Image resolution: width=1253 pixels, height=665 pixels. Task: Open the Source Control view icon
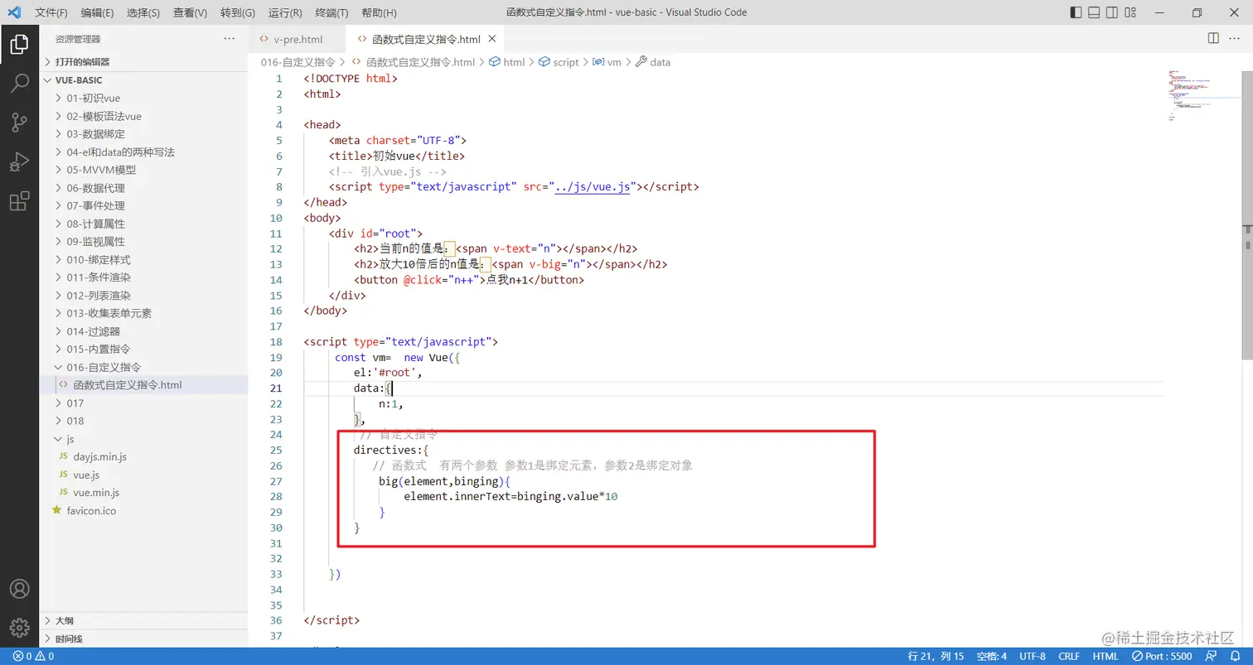point(19,123)
